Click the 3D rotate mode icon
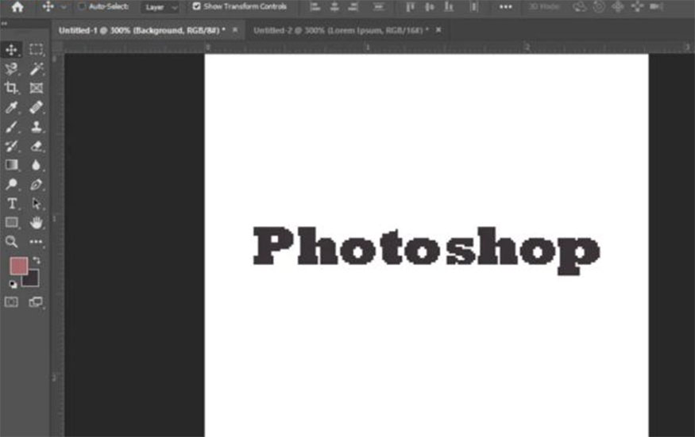The width and height of the screenshot is (695, 437). click(579, 6)
